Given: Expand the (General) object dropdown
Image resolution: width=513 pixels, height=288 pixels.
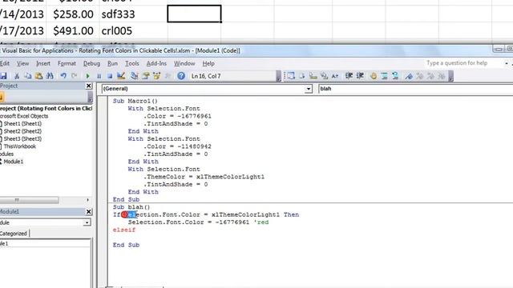Looking at the screenshot, I should [x=308, y=89].
